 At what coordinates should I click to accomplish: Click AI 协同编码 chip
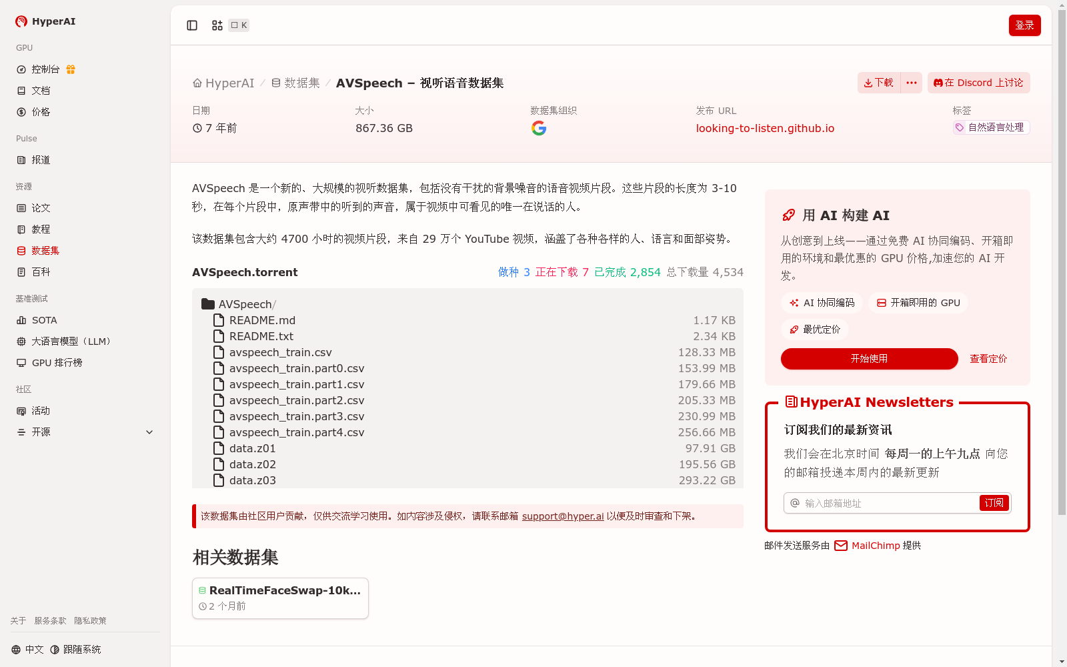pyautogui.click(x=822, y=303)
